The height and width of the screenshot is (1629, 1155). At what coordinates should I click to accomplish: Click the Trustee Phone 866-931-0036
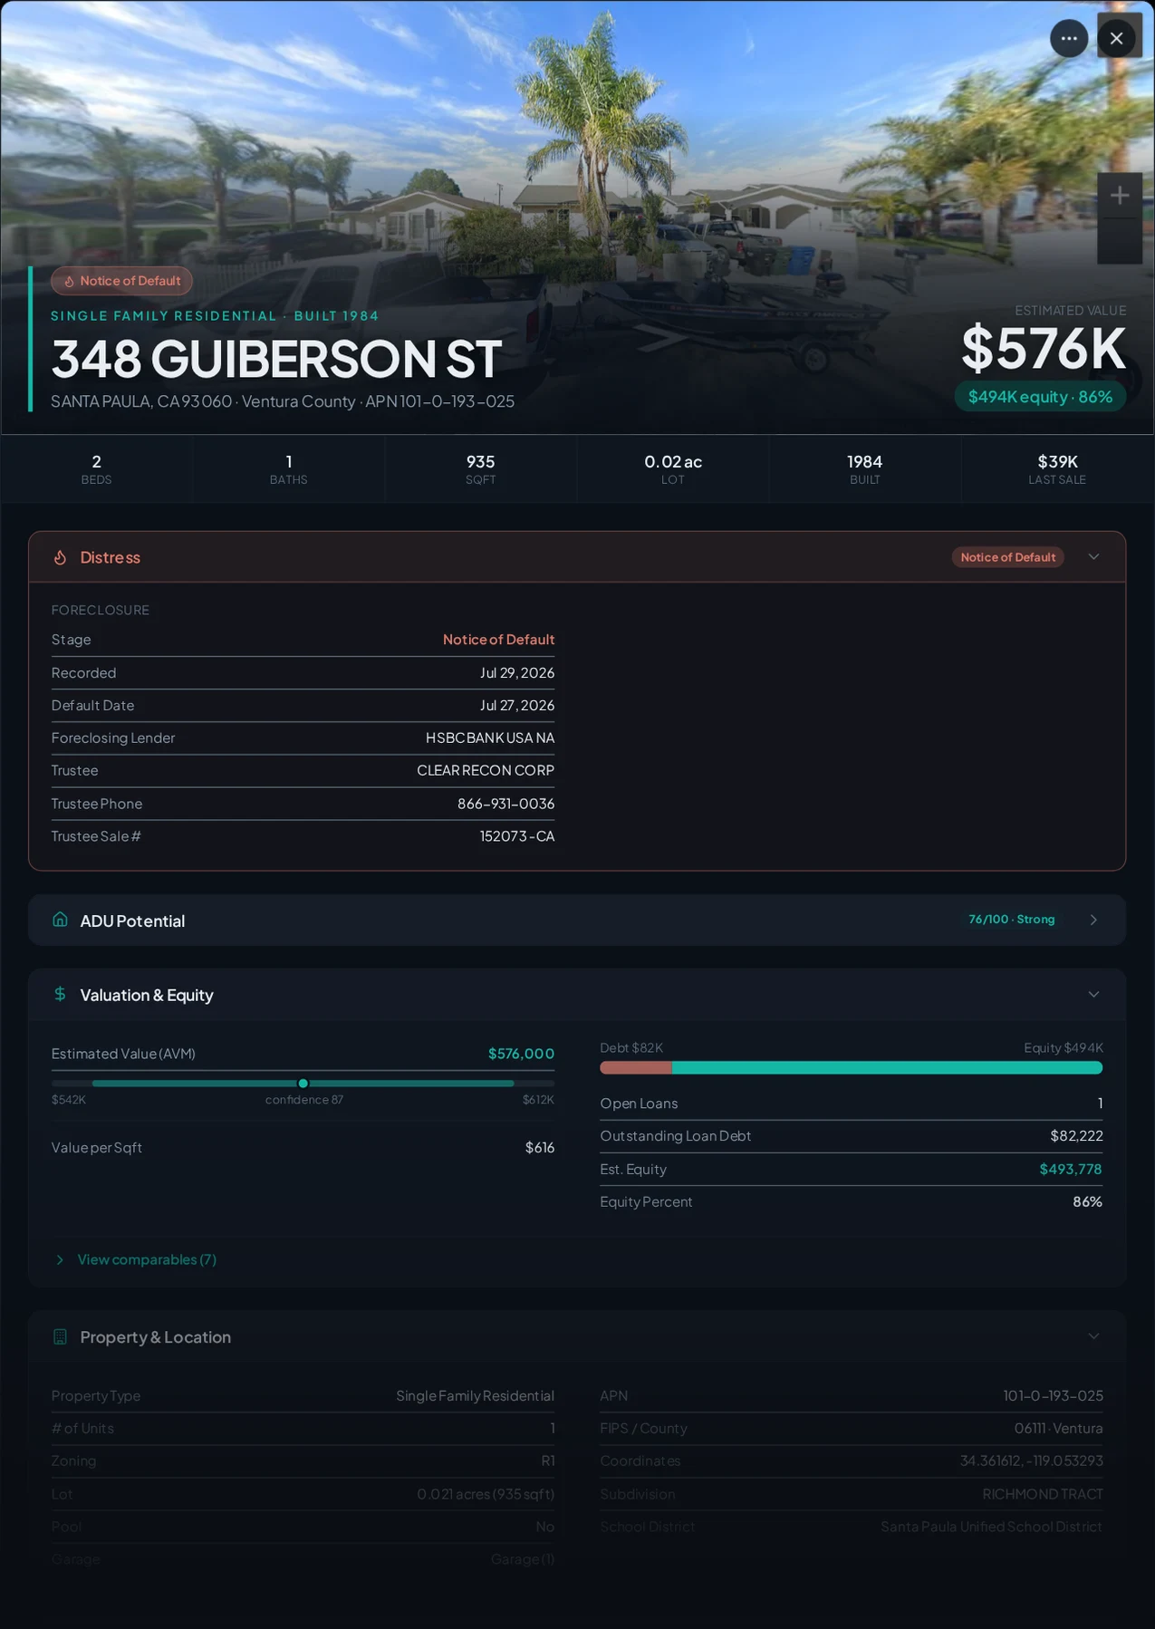[505, 804]
